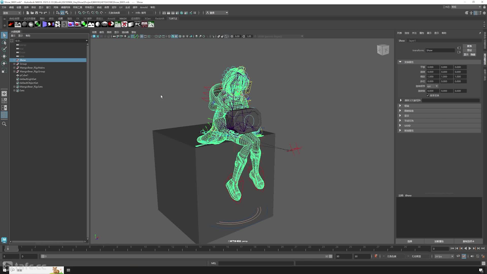This screenshot has width=487, height=274.
Task: Click the outliner horizontal scrollbar
Action: (48, 242)
